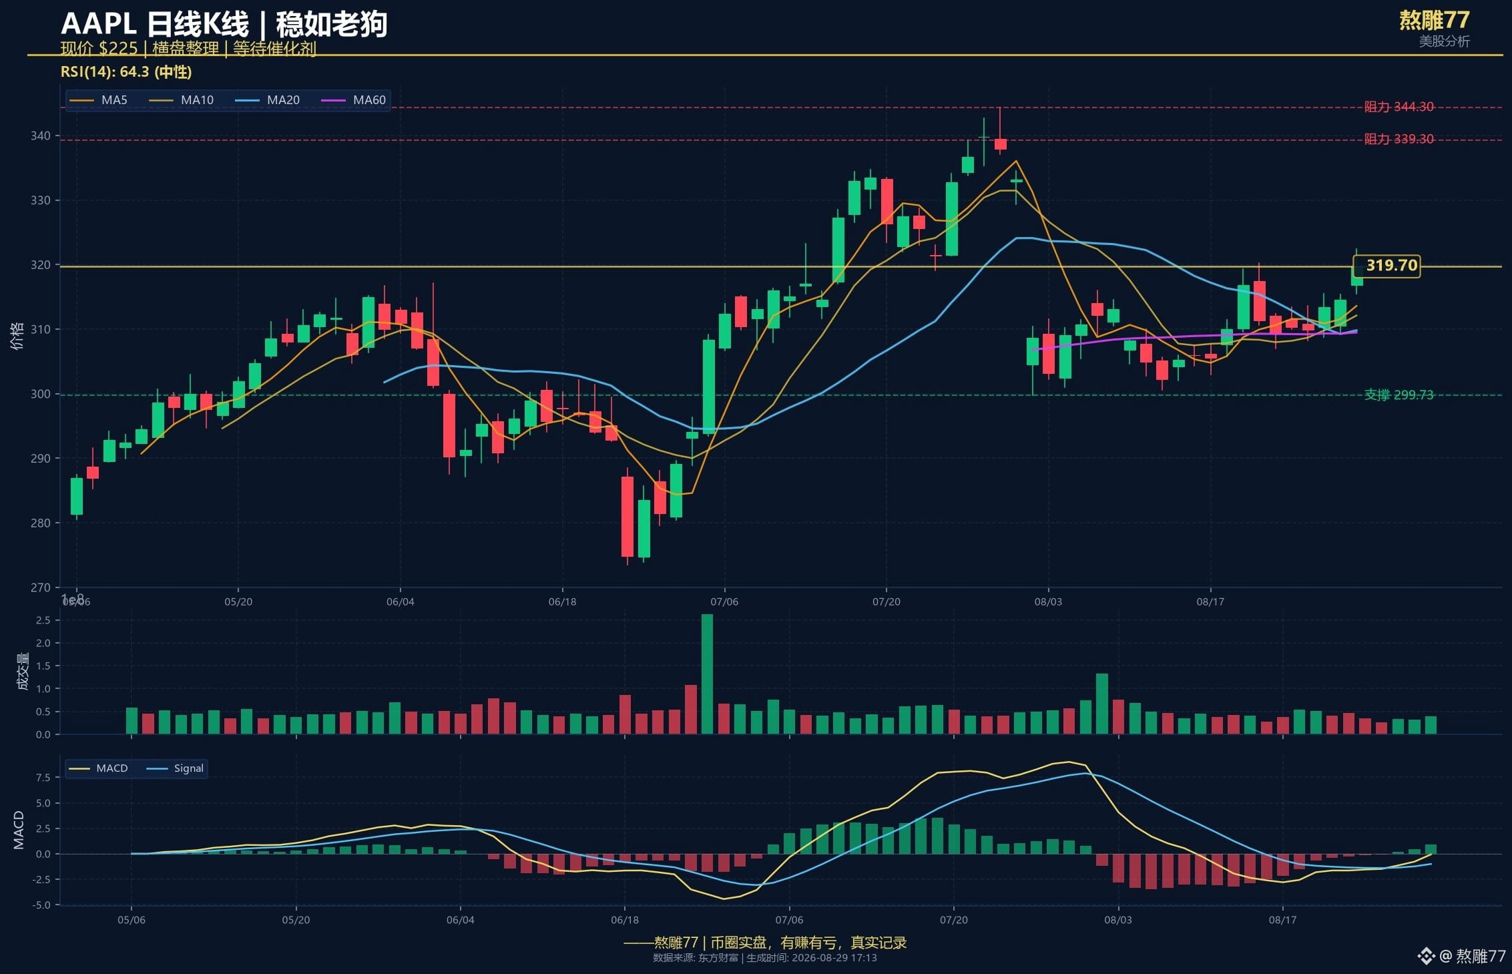Click the 330 tick on the price axis
Viewport: 1512px width, 974px height.
40,200
